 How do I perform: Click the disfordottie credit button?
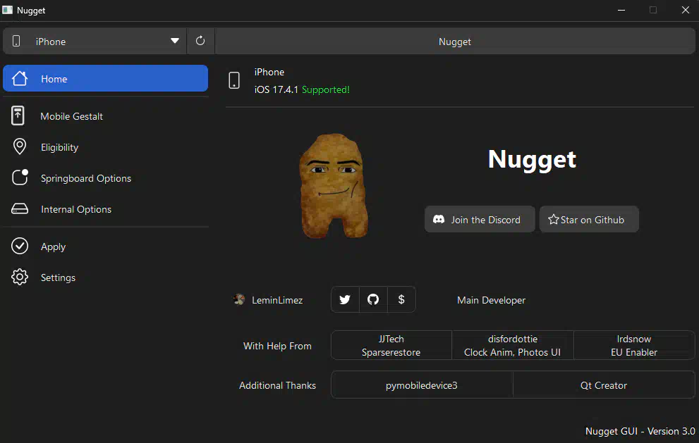[513, 346]
